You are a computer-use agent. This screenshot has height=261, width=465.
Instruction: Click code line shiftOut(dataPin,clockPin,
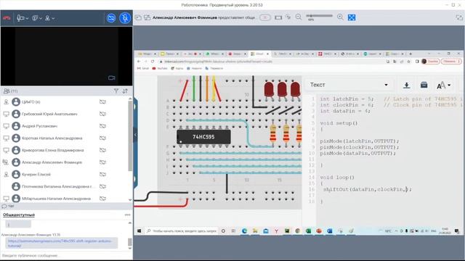click(x=367, y=189)
